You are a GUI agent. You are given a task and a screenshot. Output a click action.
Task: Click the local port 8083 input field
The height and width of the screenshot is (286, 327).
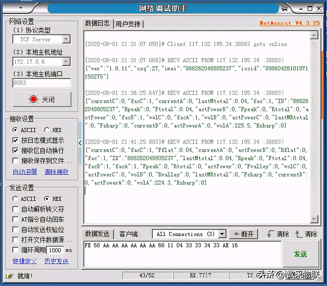coord(42,83)
